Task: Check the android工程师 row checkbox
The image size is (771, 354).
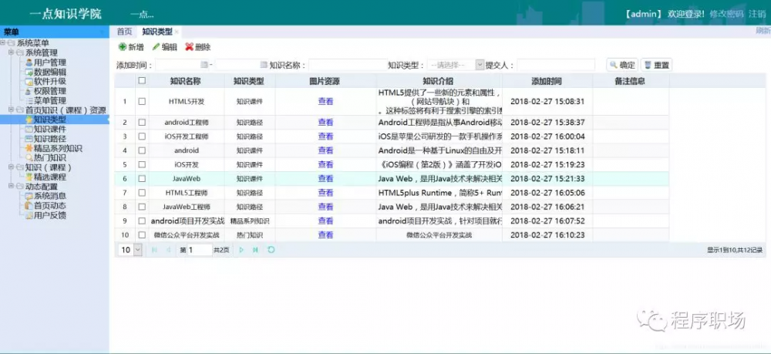Action: coord(142,123)
